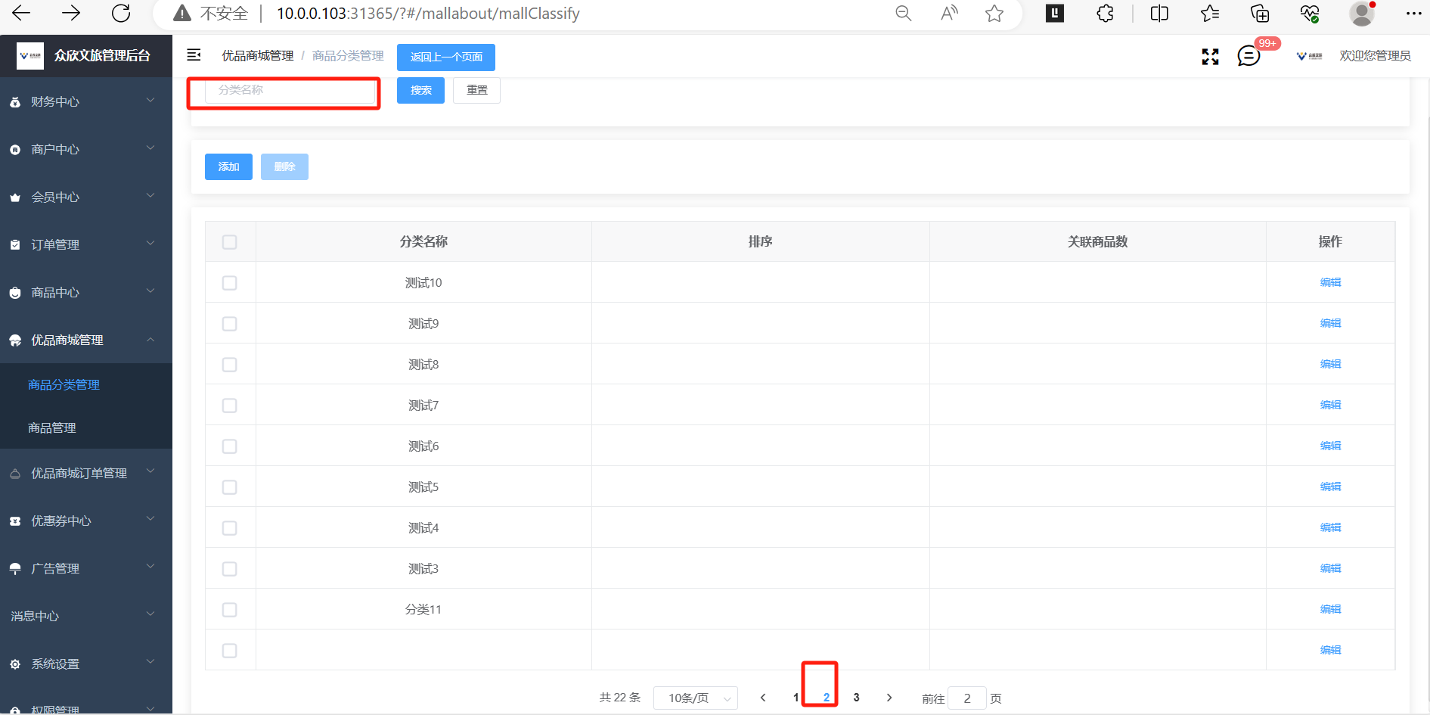Click 商品中心 sidebar icon
The height and width of the screenshot is (715, 1430).
(15, 293)
